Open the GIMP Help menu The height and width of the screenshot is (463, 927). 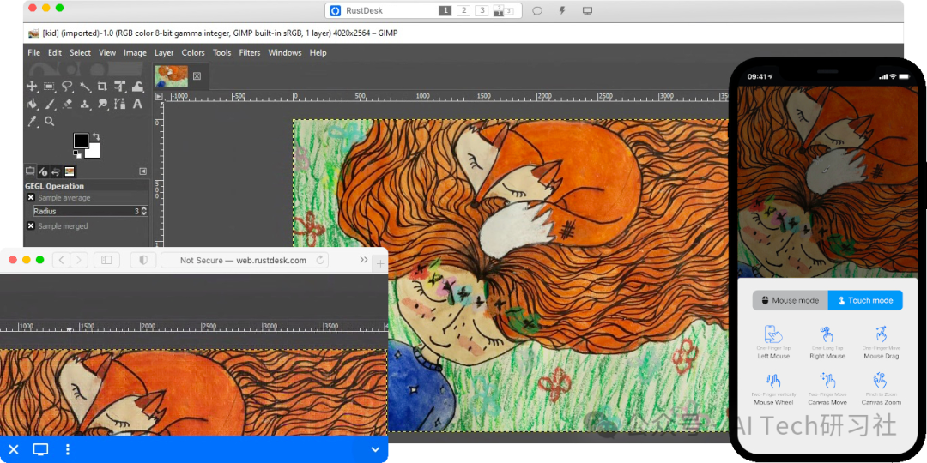point(318,52)
